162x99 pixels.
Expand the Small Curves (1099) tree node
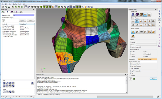click(3, 26)
